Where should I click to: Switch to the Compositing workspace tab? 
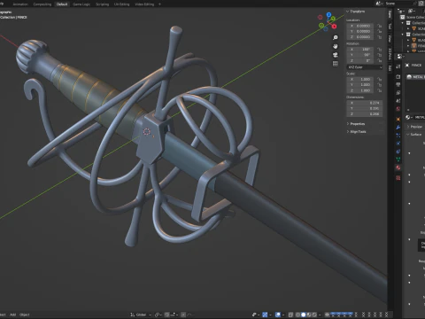point(42,4)
